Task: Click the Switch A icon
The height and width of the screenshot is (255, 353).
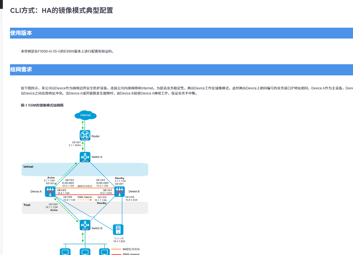Action: [85, 157]
